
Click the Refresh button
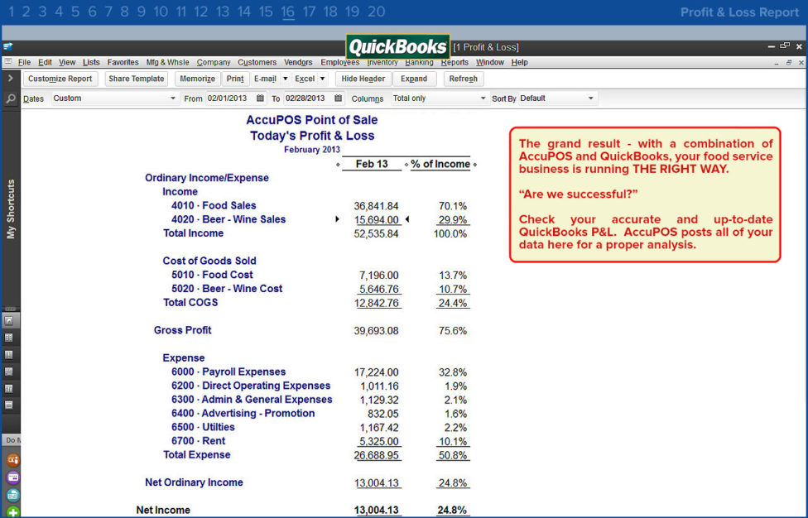tap(463, 79)
